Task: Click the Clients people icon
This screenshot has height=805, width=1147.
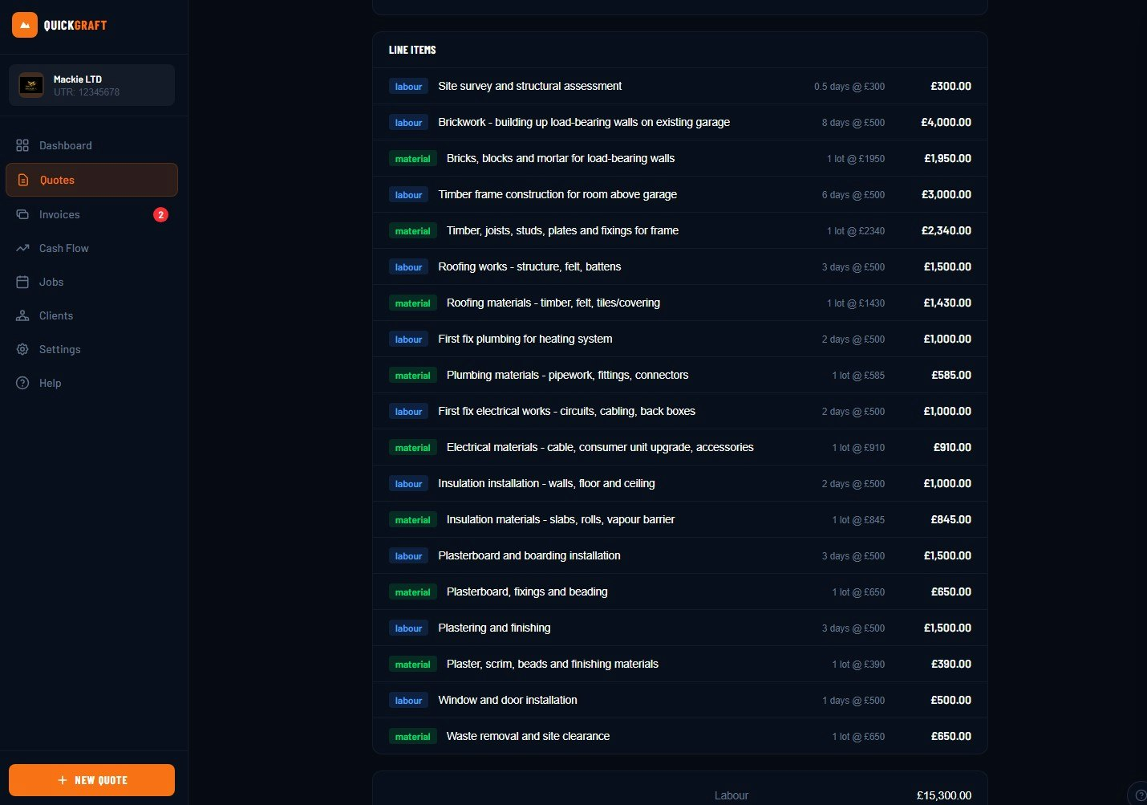Action: point(22,315)
